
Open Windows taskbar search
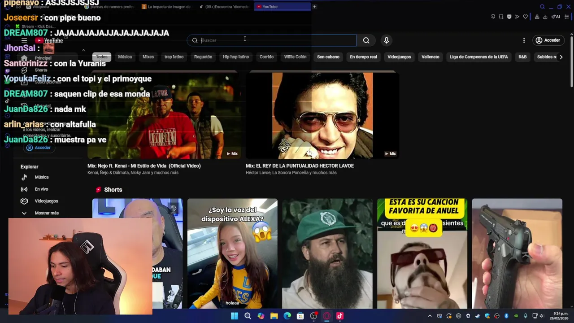pos(248,316)
